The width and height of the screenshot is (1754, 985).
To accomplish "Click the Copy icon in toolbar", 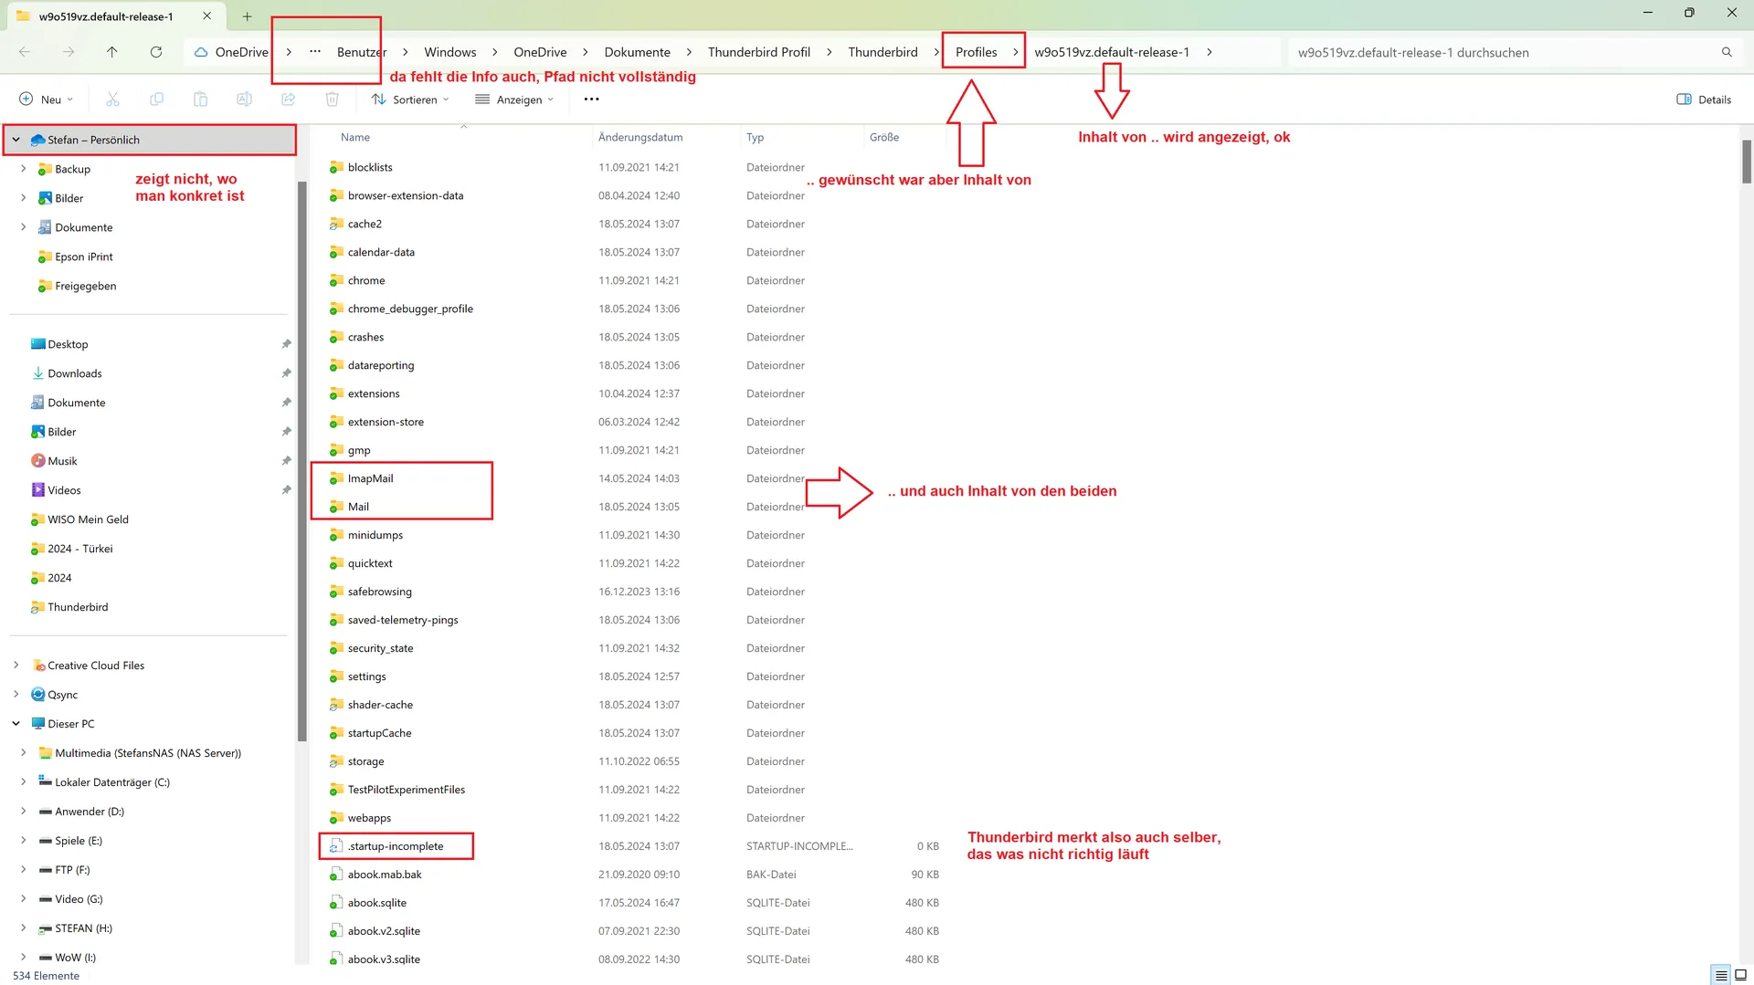I will point(156,100).
